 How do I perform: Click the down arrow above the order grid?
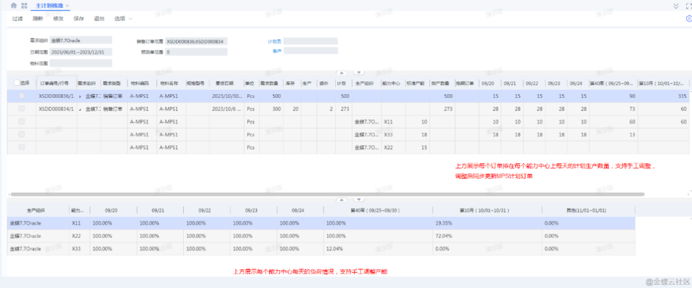pyautogui.click(x=359, y=72)
